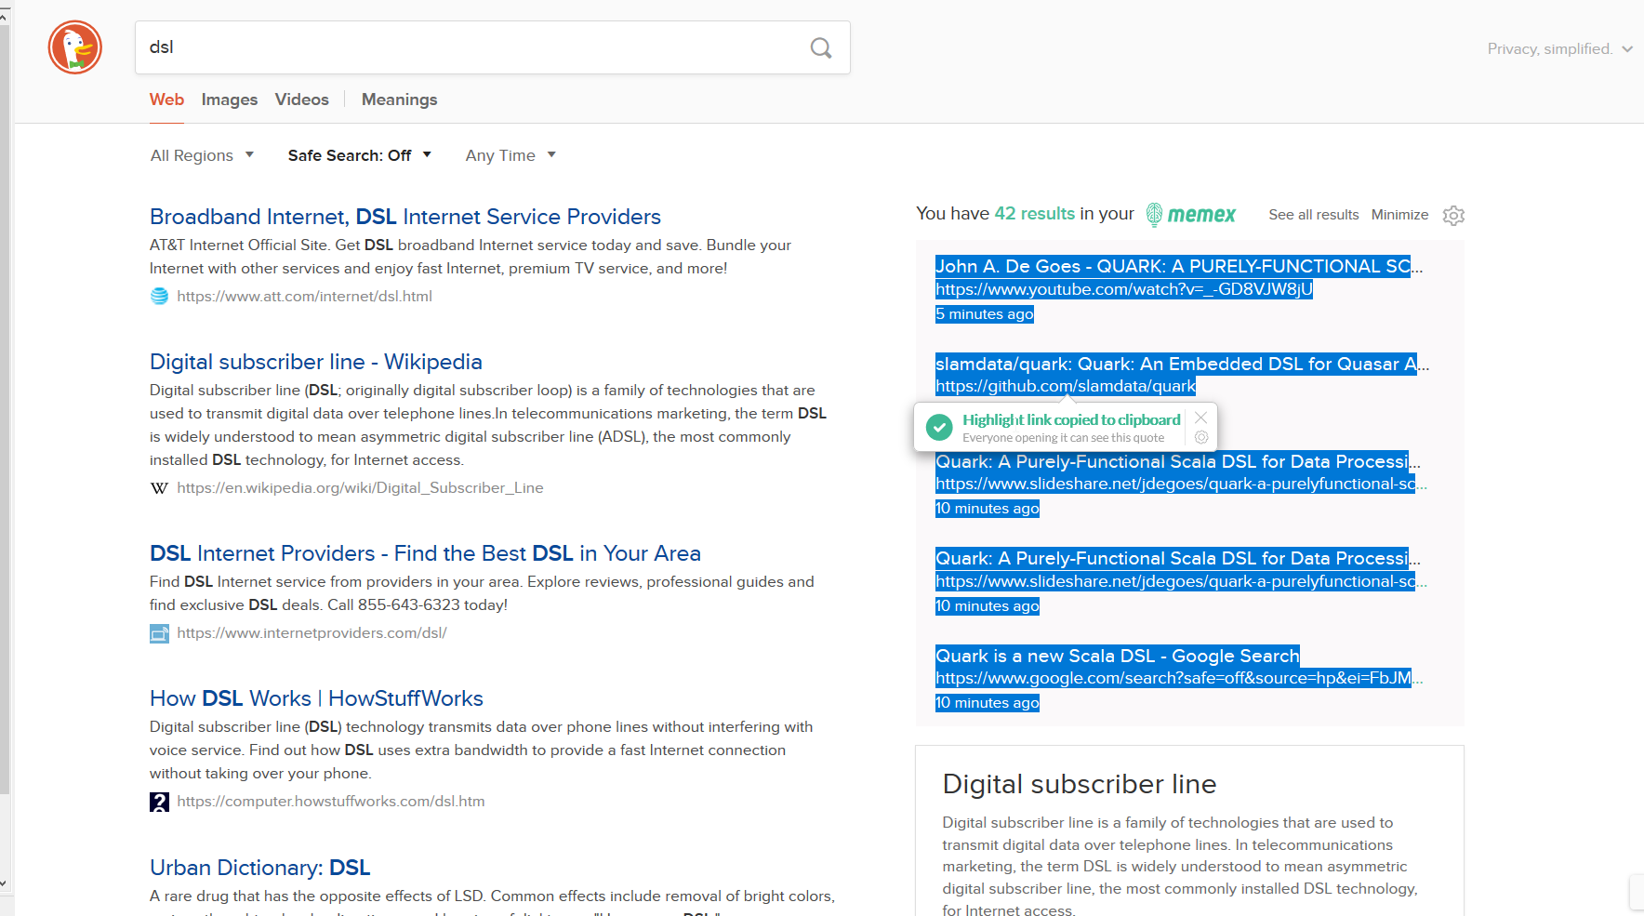
Task: Open the notification settings gear icon
Action: point(1201,437)
